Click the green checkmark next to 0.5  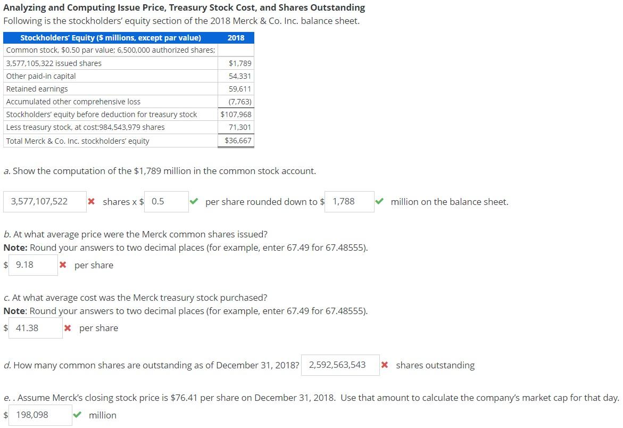(195, 201)
